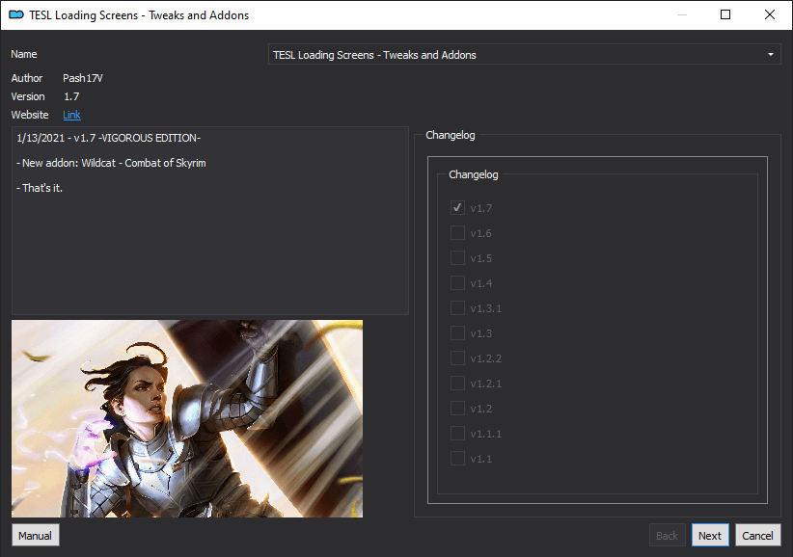Toggle the v1.3 changelog checkbox
793x557 pixels.
[x=457, y=332]
